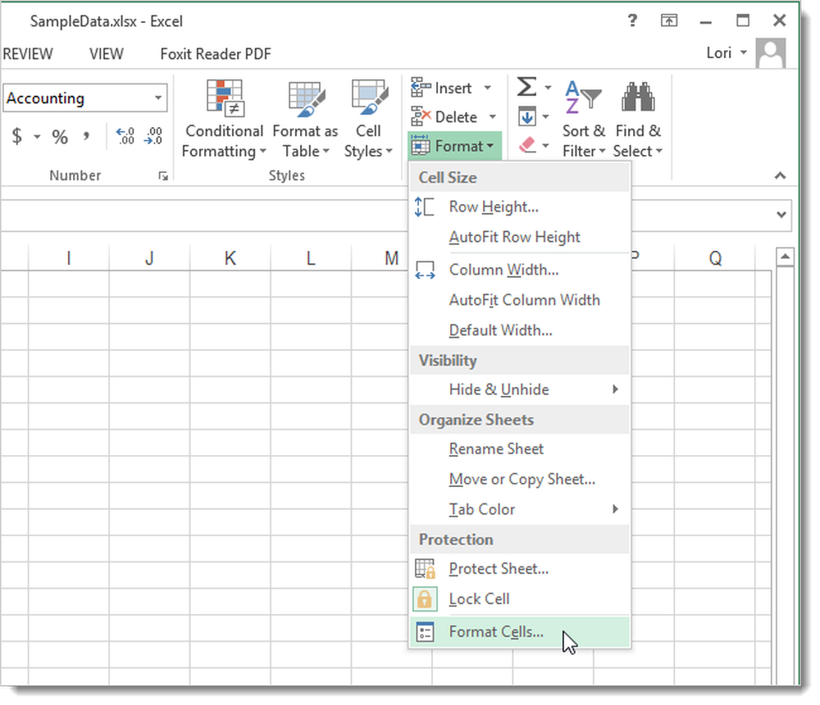Collapse the Format dropdown button
Screen dimensions: 820x705
454,146
